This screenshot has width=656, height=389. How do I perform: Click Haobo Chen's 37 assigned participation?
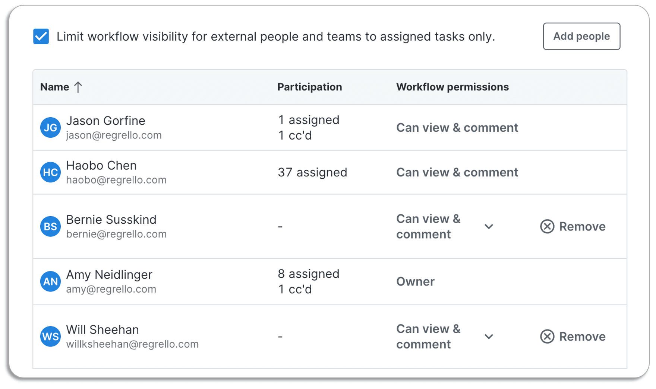pos(312,172)
